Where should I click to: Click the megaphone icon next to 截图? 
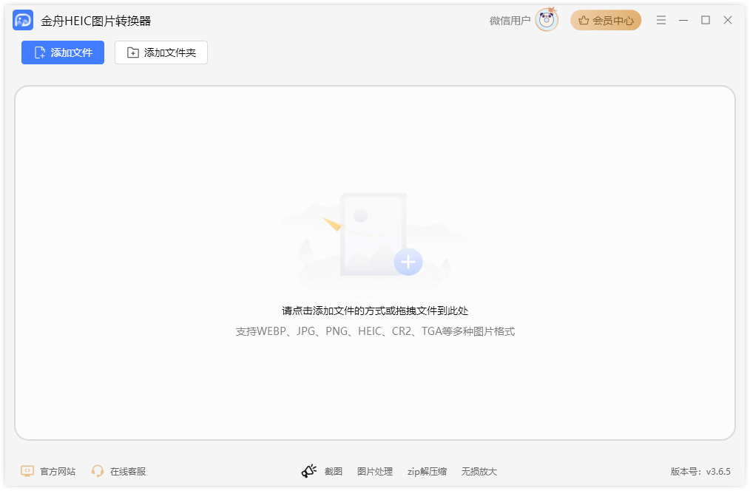310,470
